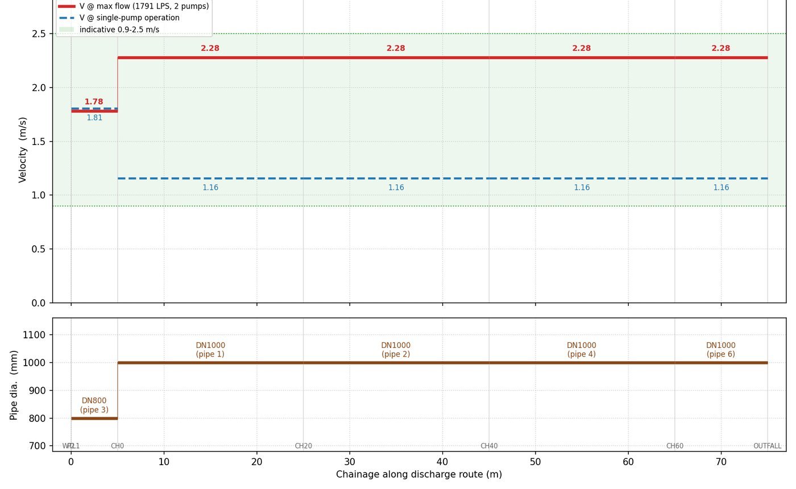
Task: Click the 900 tick on the pipe diameter axis
Action: [37, 391]
